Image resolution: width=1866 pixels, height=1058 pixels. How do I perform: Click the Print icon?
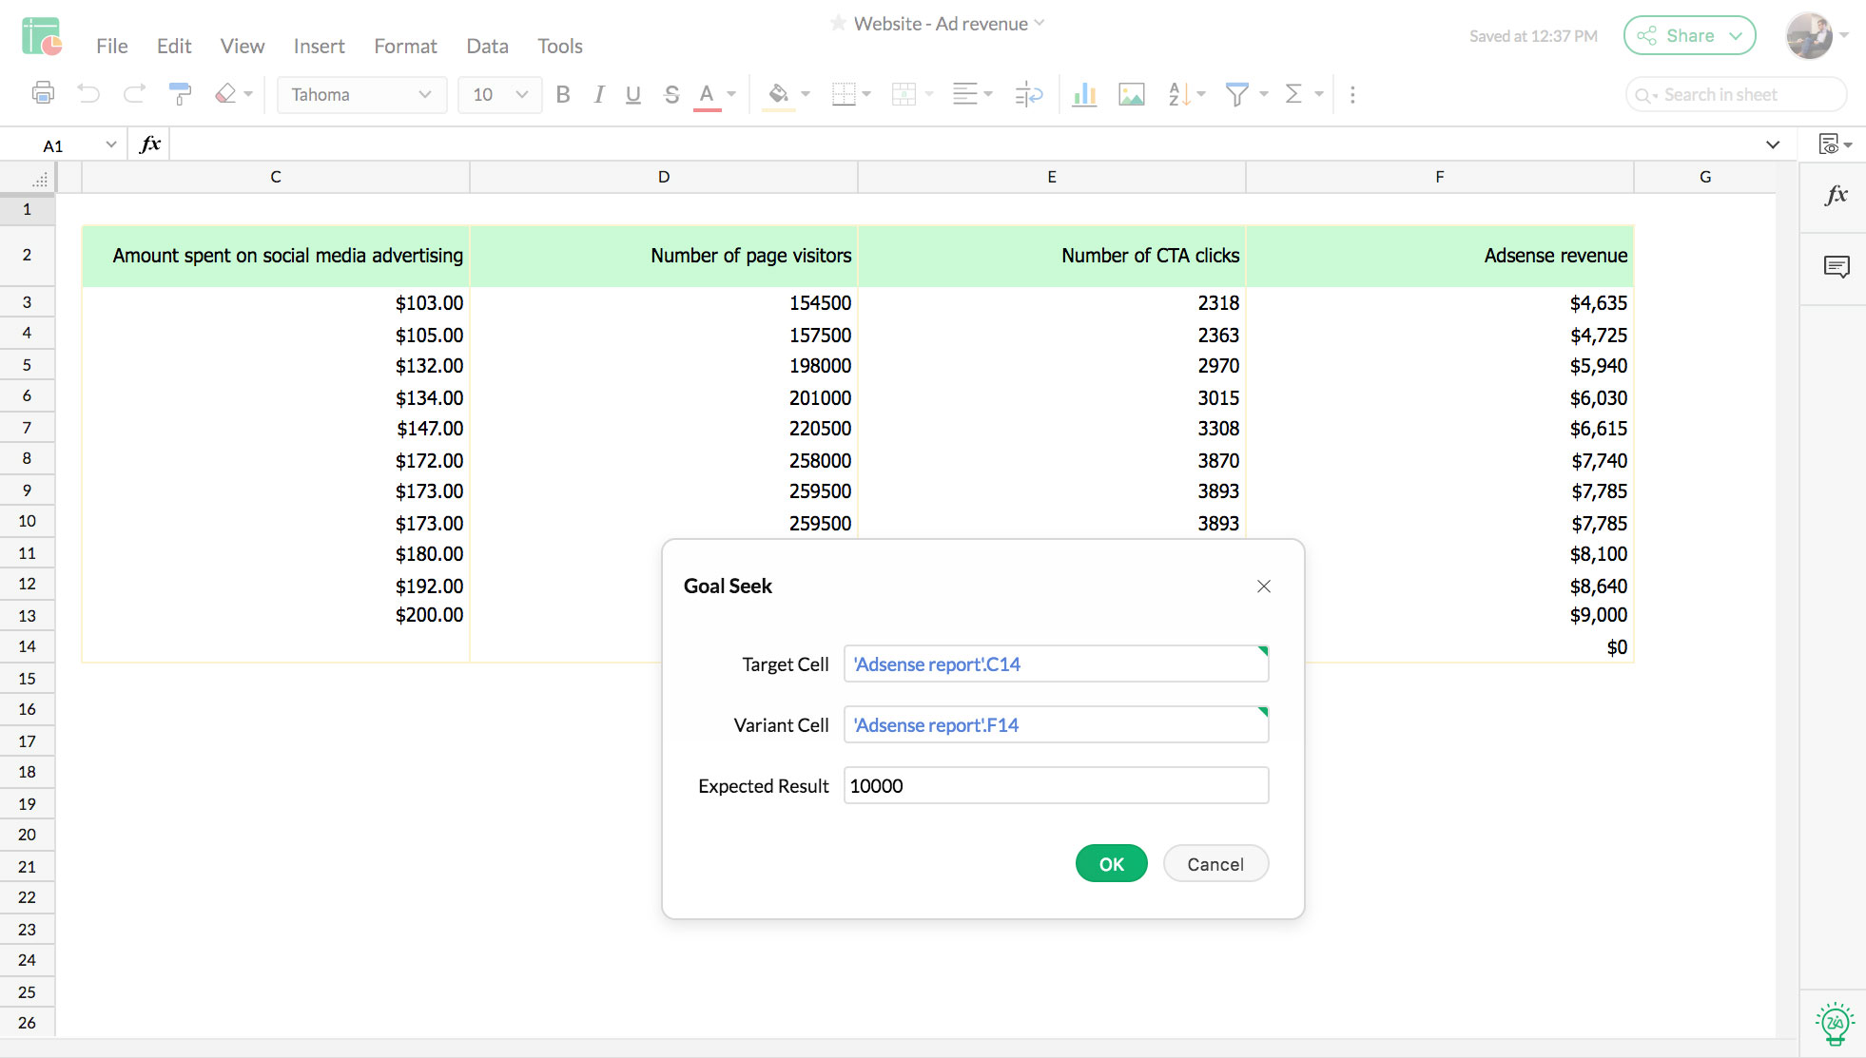coord(43,93)
